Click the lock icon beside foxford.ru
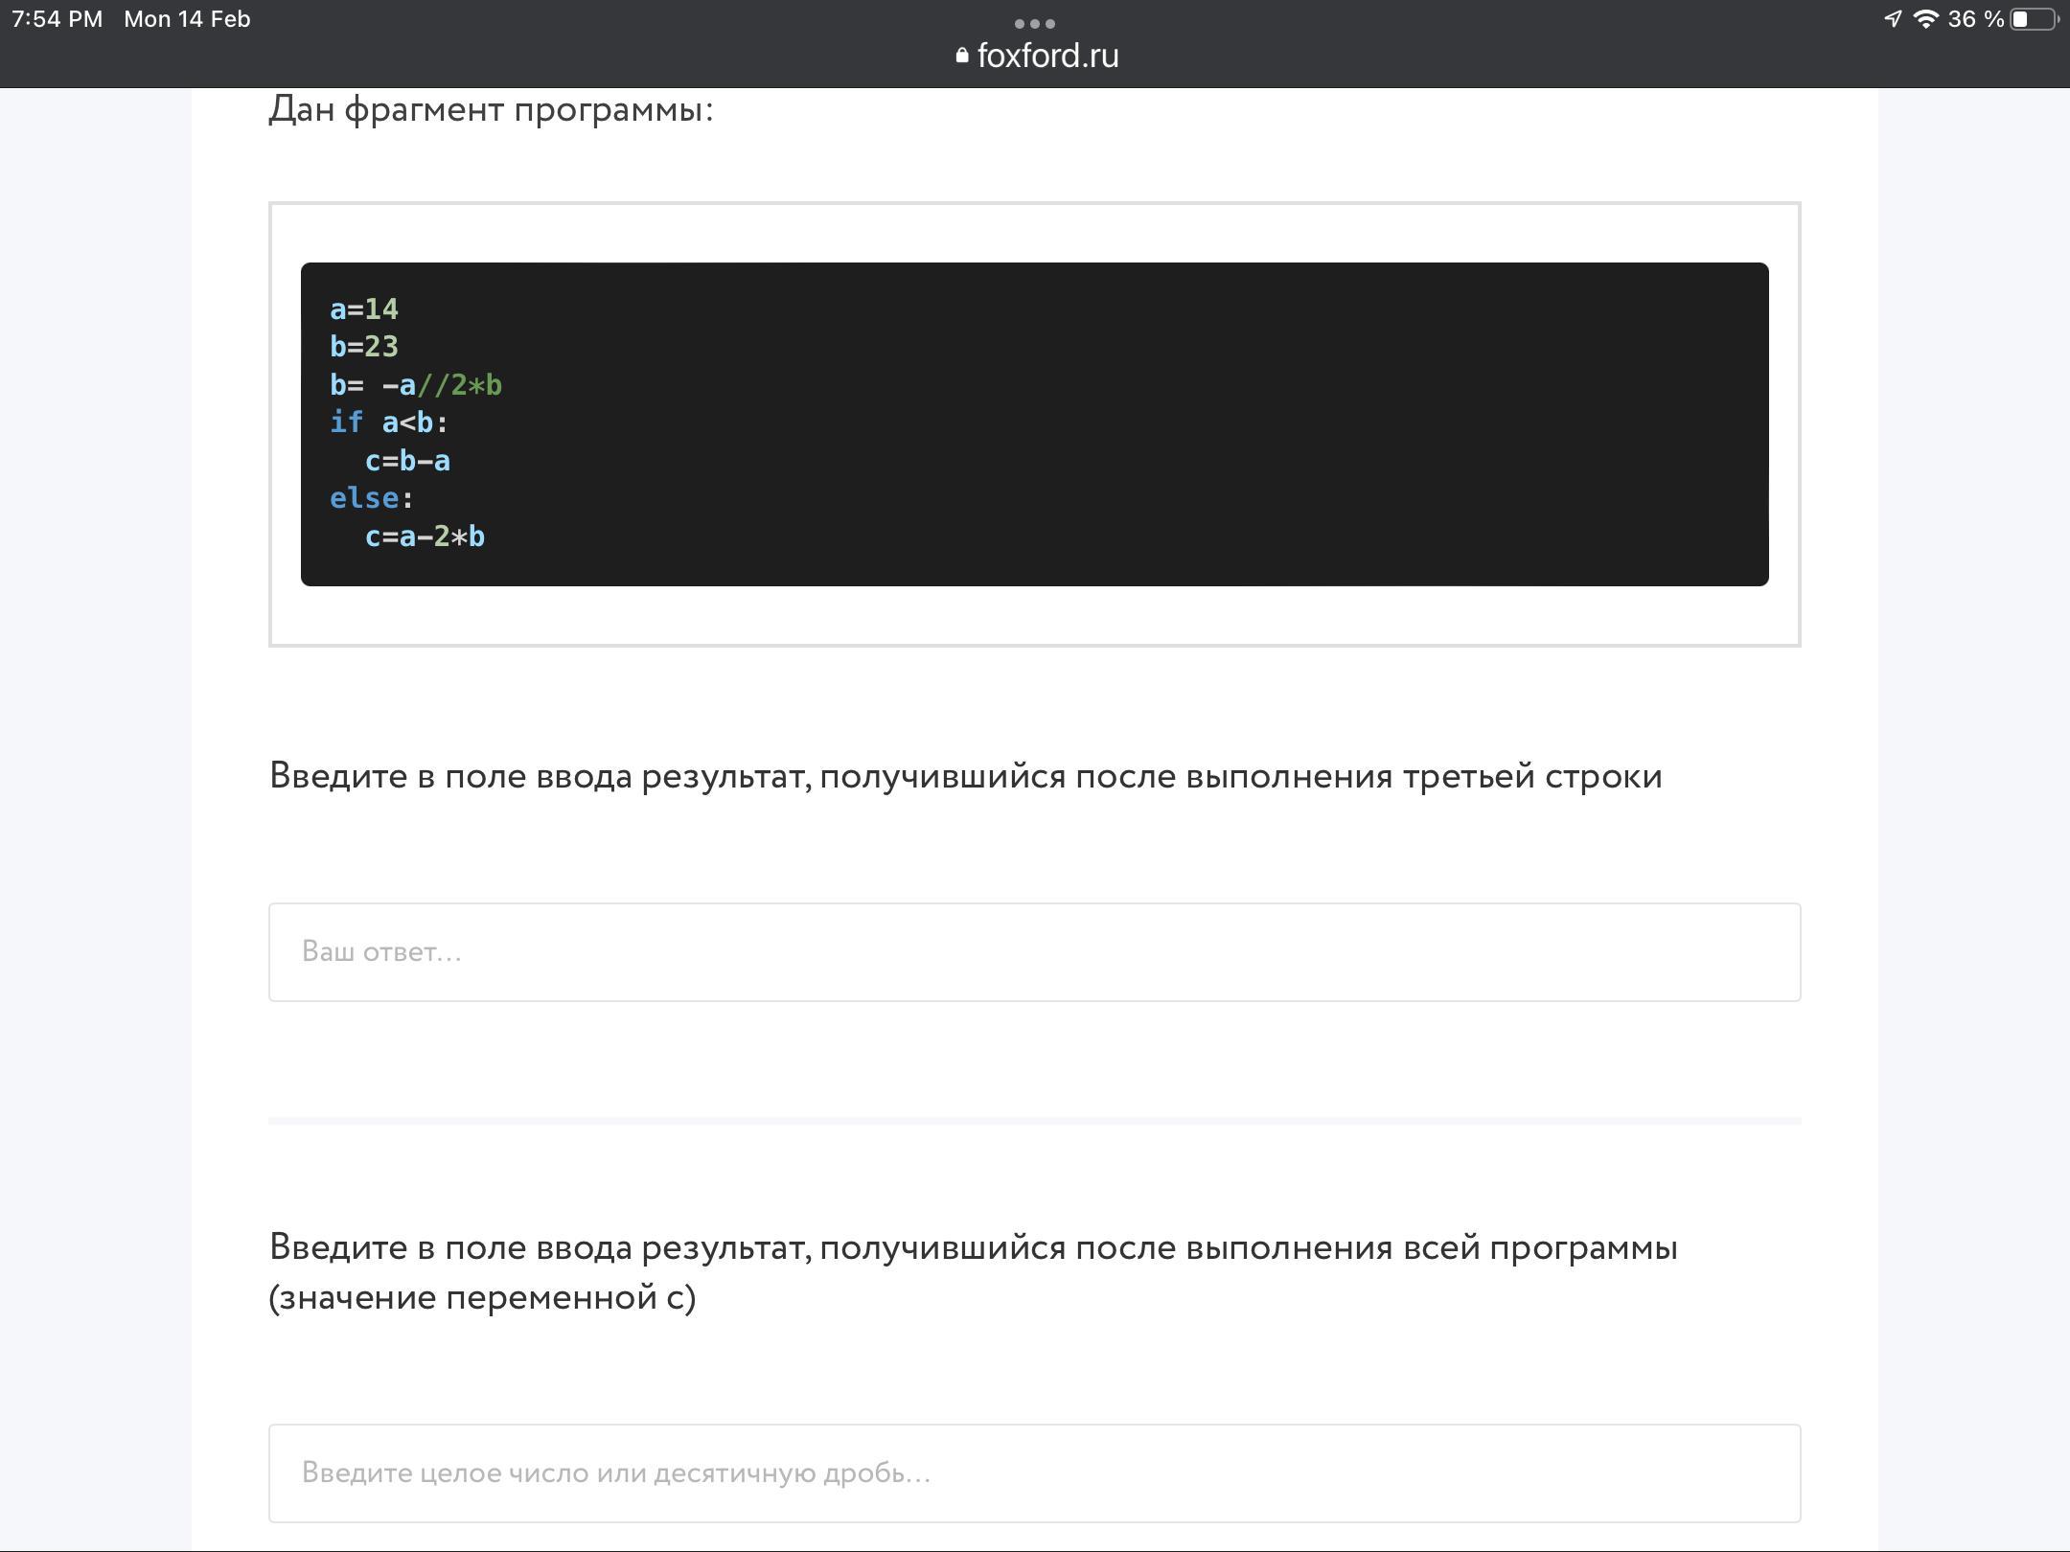The height and width of the screenshot is (1552, 2070). click(961, 56)
